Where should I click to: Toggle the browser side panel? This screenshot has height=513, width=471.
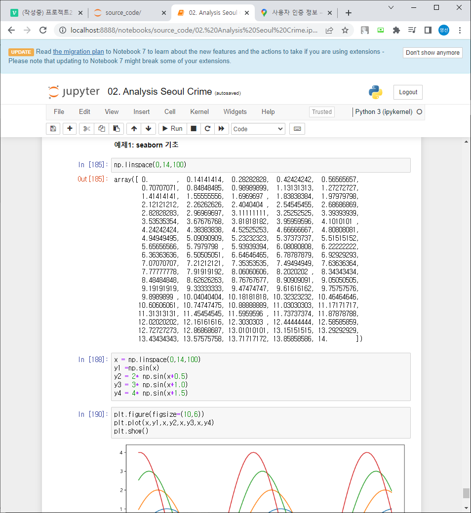pos(428,31)
